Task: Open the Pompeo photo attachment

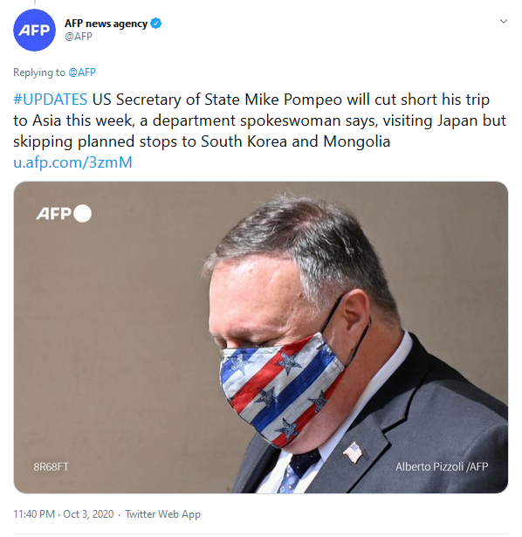Action: pyautogui.click(x=261, y=337)
